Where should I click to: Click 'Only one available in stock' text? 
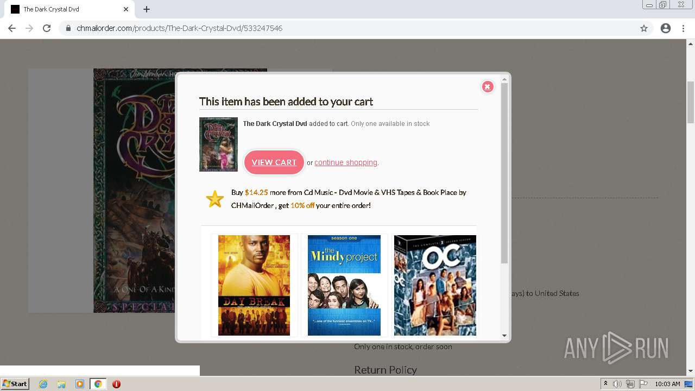(x=390, y=124)
